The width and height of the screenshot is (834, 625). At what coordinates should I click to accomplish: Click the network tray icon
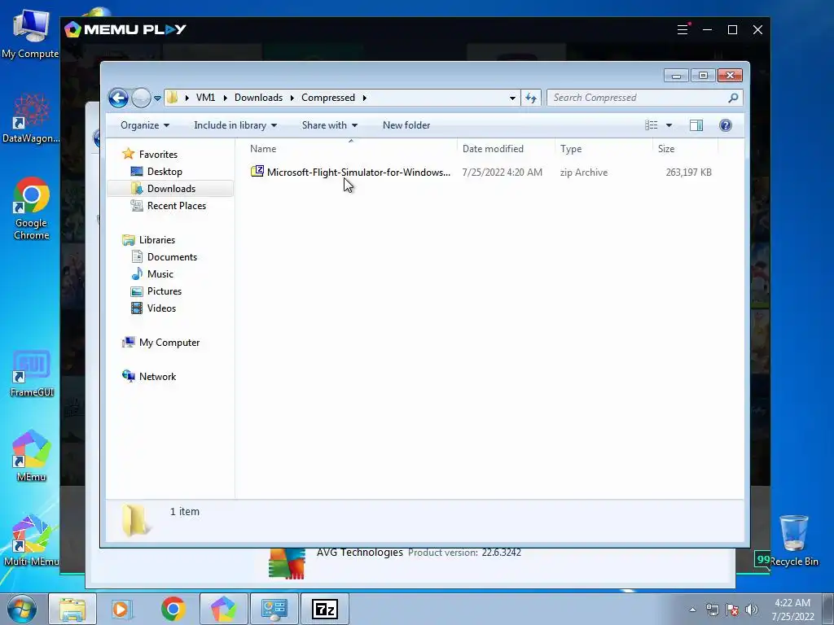(712, 610)
